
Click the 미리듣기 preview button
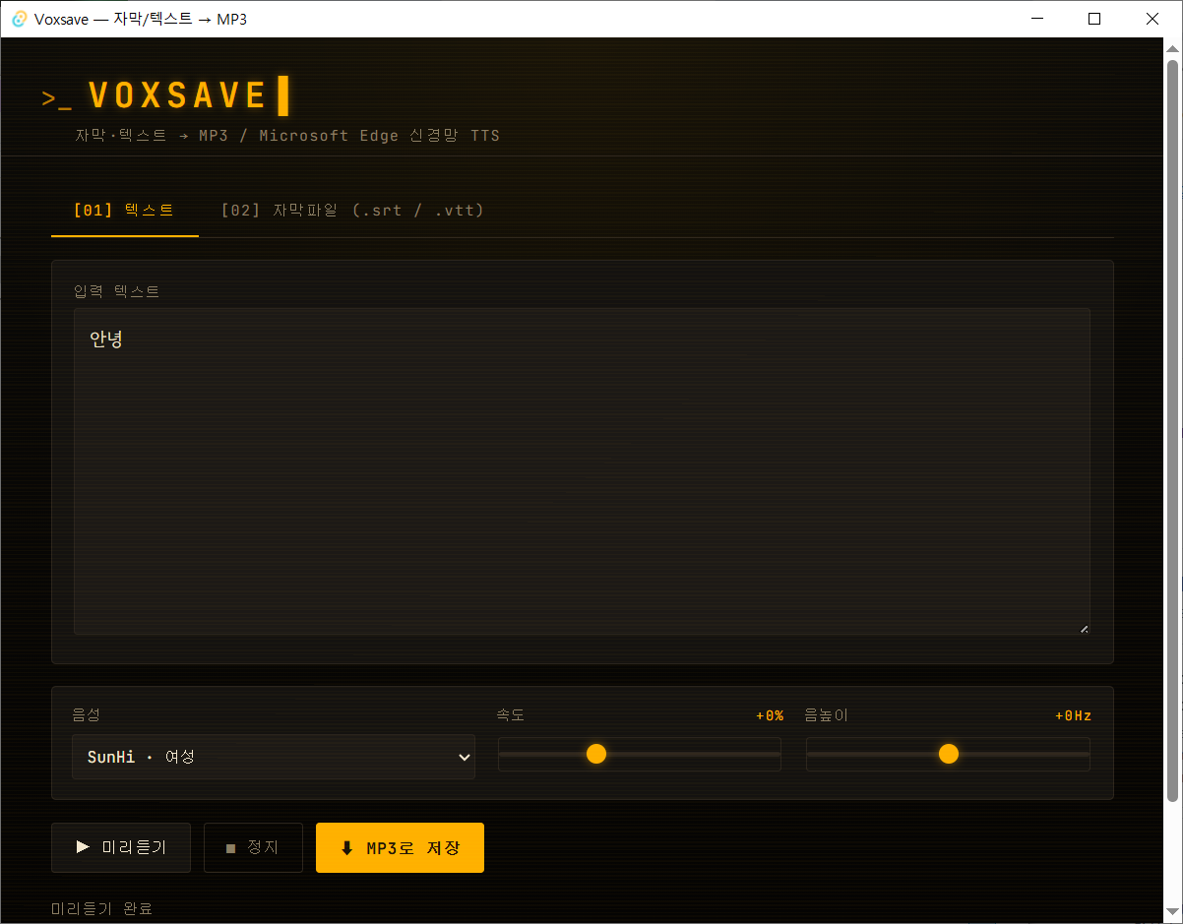[121, 847]
